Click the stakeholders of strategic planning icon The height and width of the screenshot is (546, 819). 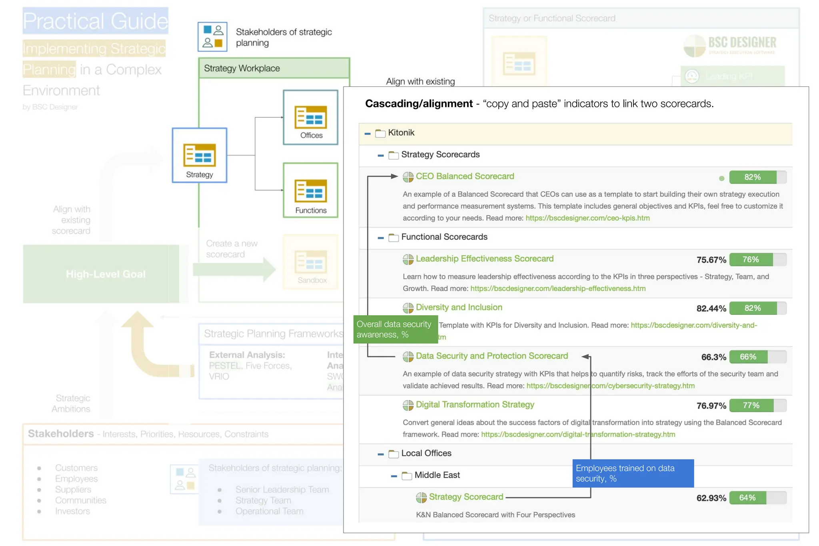[212, 37]
